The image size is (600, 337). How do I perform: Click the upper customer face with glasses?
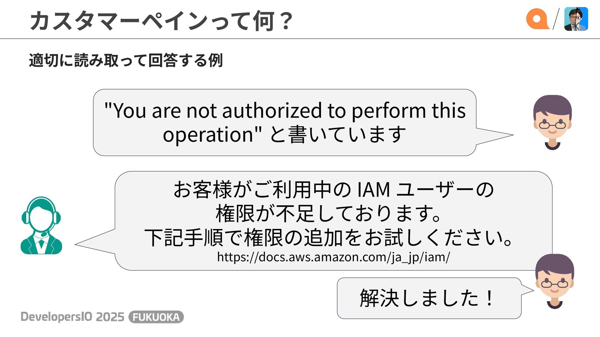click(x=552, y=122)
